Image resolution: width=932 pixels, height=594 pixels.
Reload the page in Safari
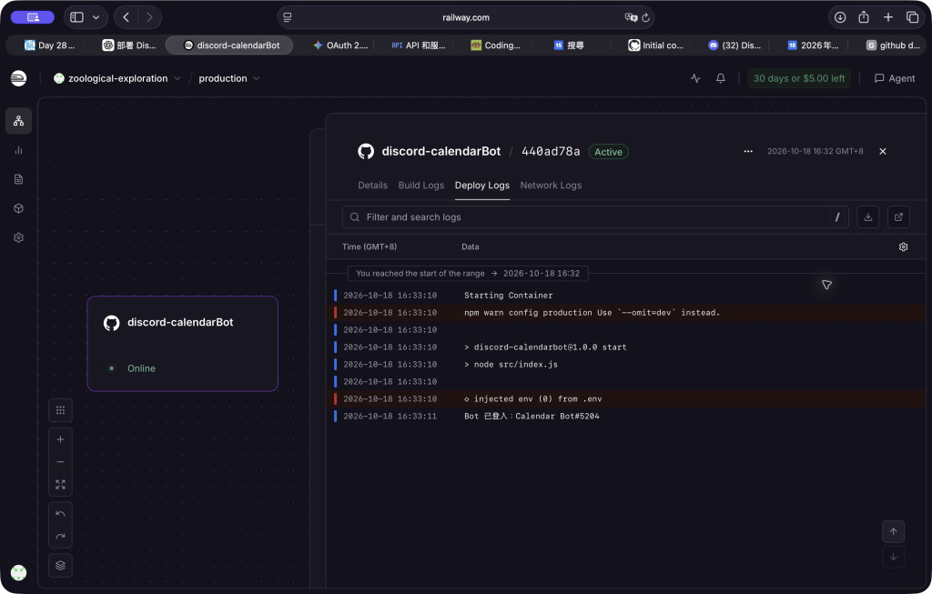[645, 17]
